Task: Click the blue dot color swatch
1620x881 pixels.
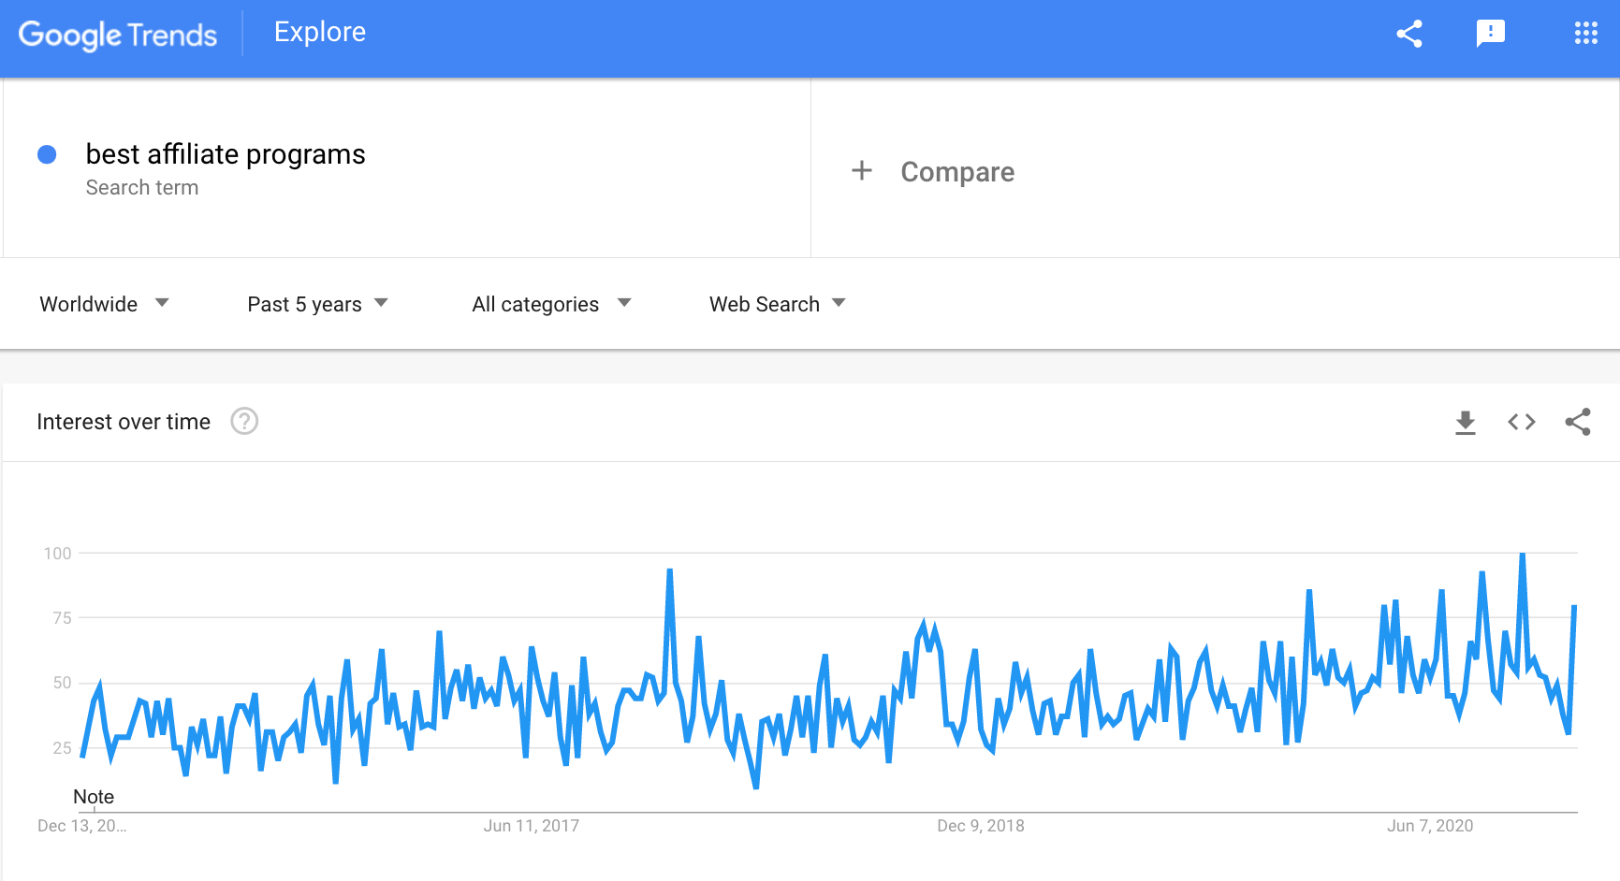Action: coord(47,154)
